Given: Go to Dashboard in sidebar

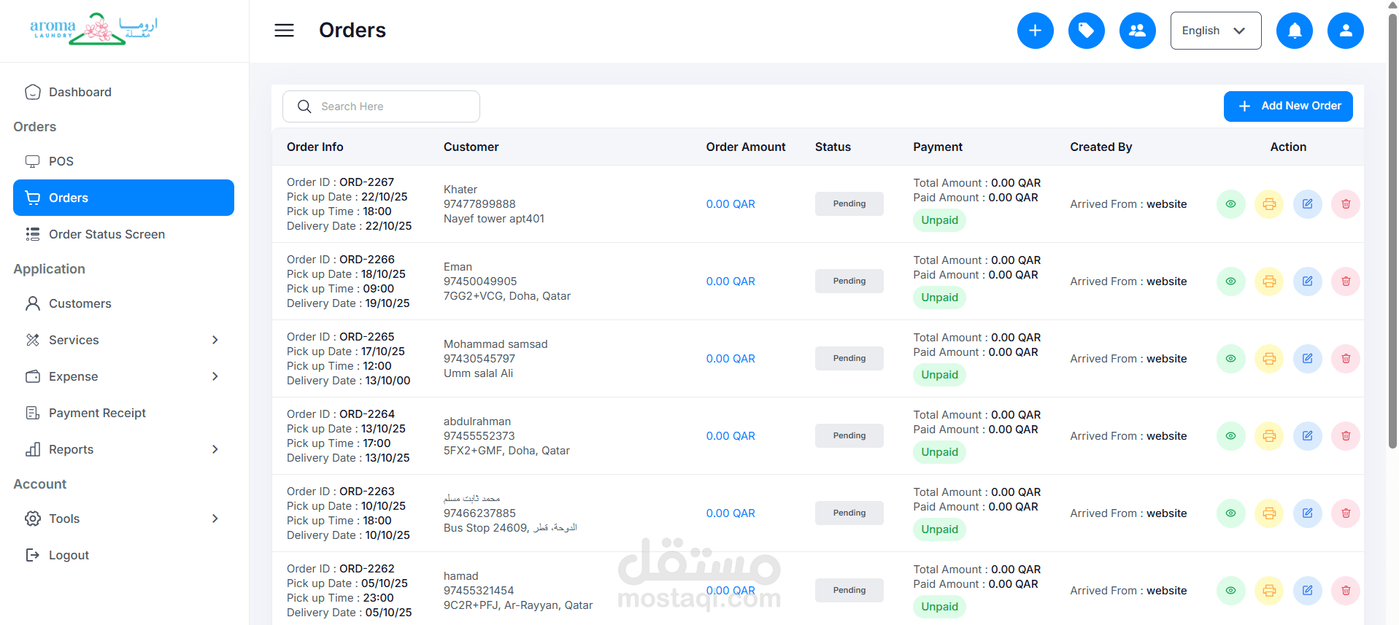Looking at the screenshot, I should [x=123, y=92].
